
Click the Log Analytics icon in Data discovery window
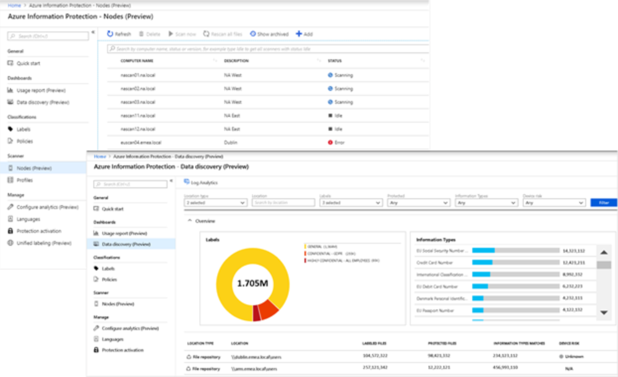click(187, 182)
